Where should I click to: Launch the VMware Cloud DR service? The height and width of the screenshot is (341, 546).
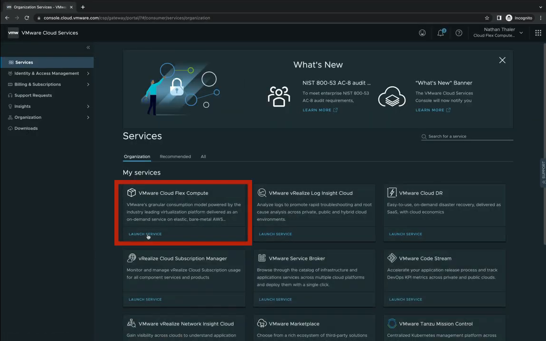tap(405, 234)
